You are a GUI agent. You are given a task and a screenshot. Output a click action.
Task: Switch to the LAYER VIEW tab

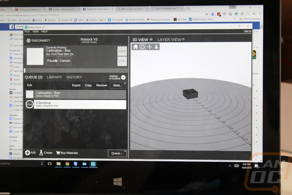pyautogui.click(x=169, y=40)
